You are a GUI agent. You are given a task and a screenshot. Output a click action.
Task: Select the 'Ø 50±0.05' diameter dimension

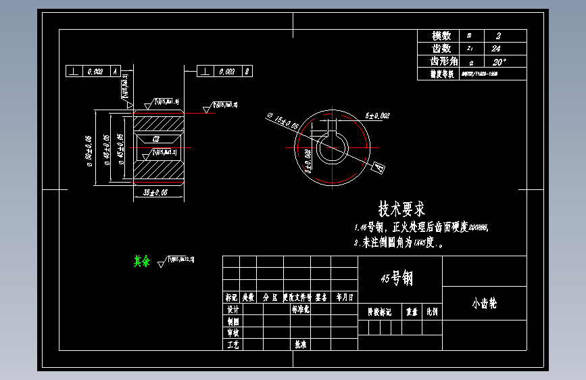89,151
